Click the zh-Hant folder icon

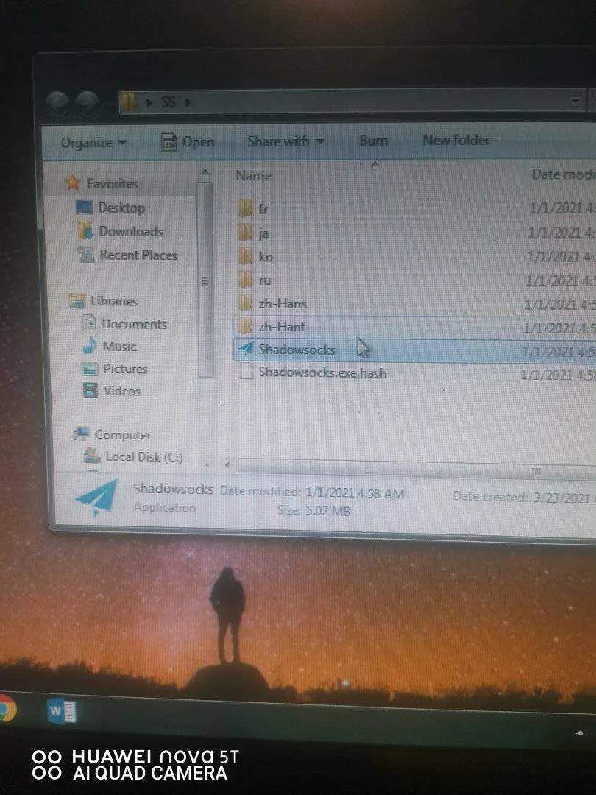[246, 326]
